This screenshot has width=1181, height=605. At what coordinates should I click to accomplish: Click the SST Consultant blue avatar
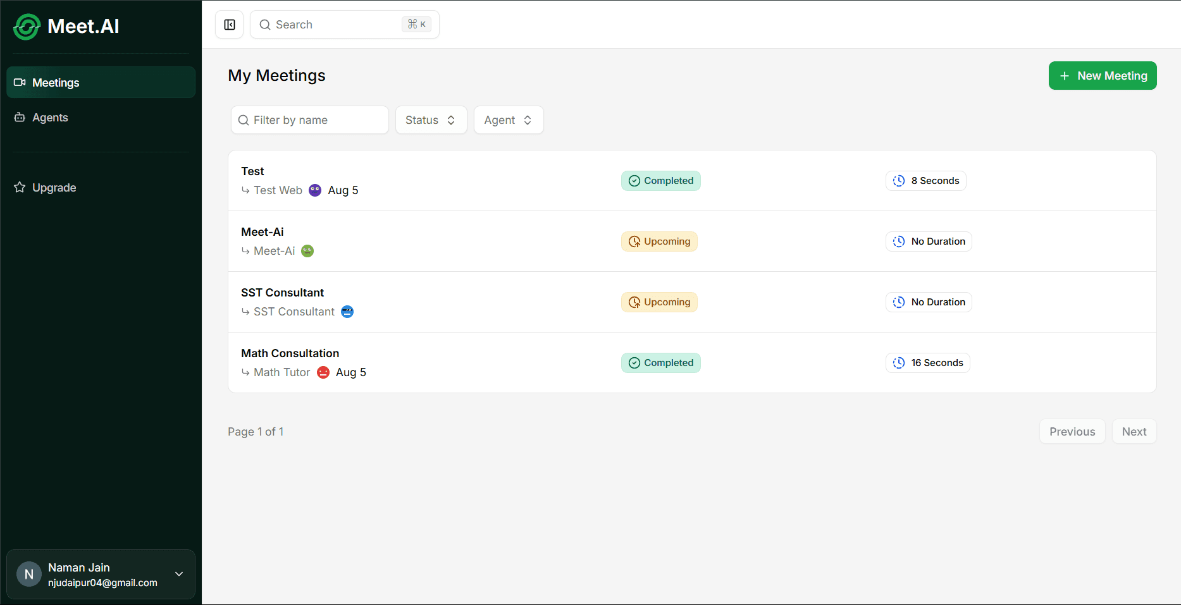[347, 312]
